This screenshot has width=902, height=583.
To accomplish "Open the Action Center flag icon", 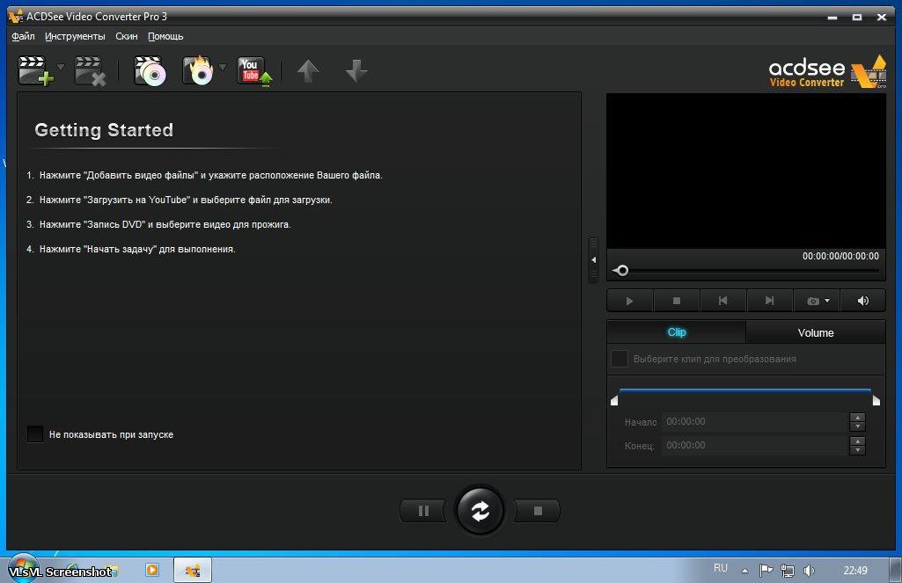I will (x=766, y=571).
